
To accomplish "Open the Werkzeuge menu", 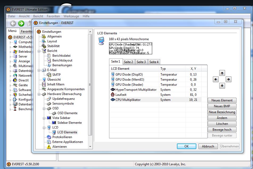I will point(71,16).
